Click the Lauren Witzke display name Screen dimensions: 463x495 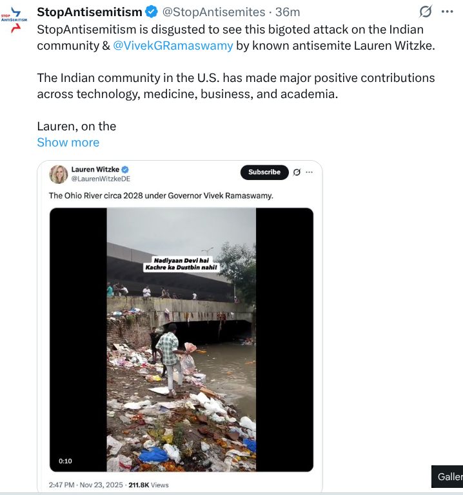tap(95, 170)
